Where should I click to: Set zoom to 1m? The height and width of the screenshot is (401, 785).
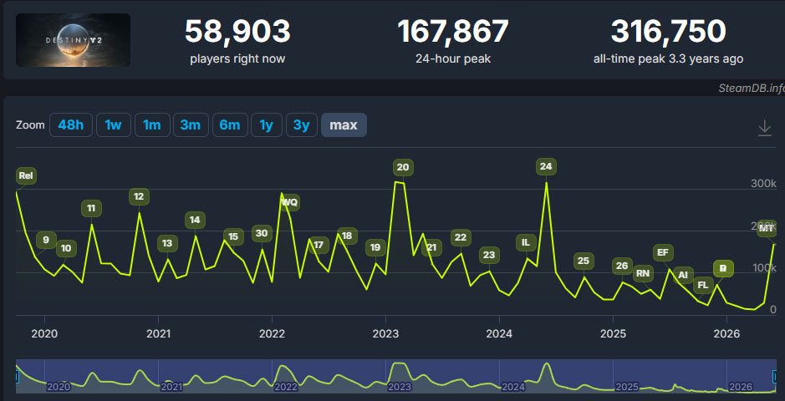click(152, 125)
